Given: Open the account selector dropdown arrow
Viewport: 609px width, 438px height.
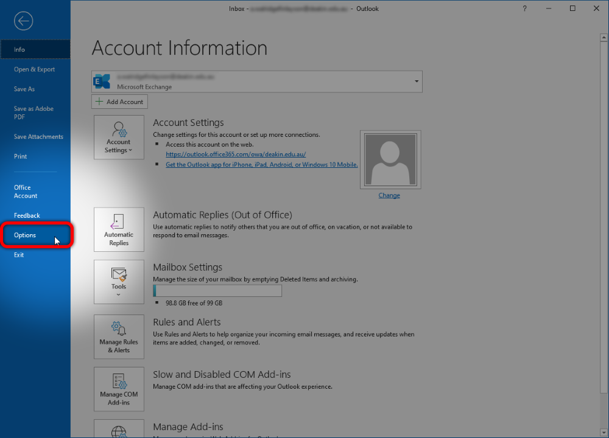Looking at the screenshot, I should (x=417, y=82).
